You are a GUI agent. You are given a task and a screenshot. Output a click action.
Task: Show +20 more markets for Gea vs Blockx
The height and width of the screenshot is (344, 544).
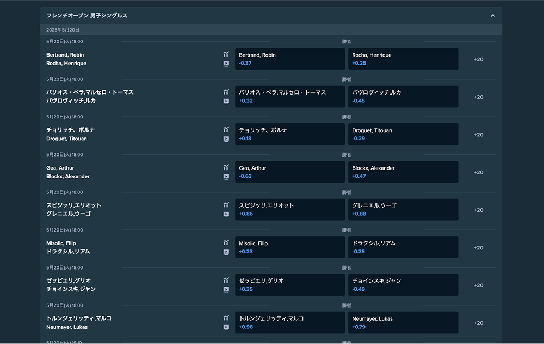coord(478,172)
